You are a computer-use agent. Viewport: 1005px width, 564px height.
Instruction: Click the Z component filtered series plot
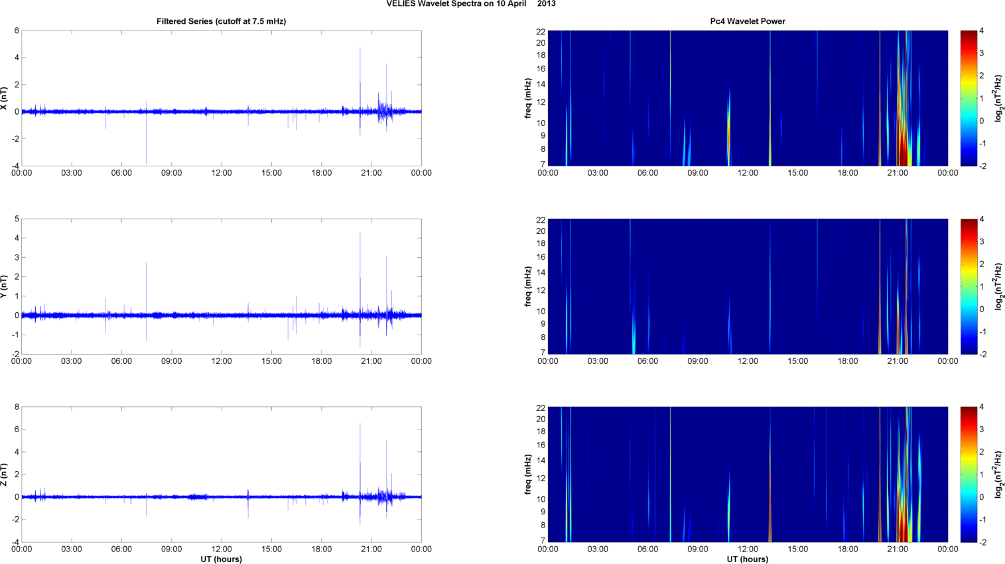tap(221, 475)
